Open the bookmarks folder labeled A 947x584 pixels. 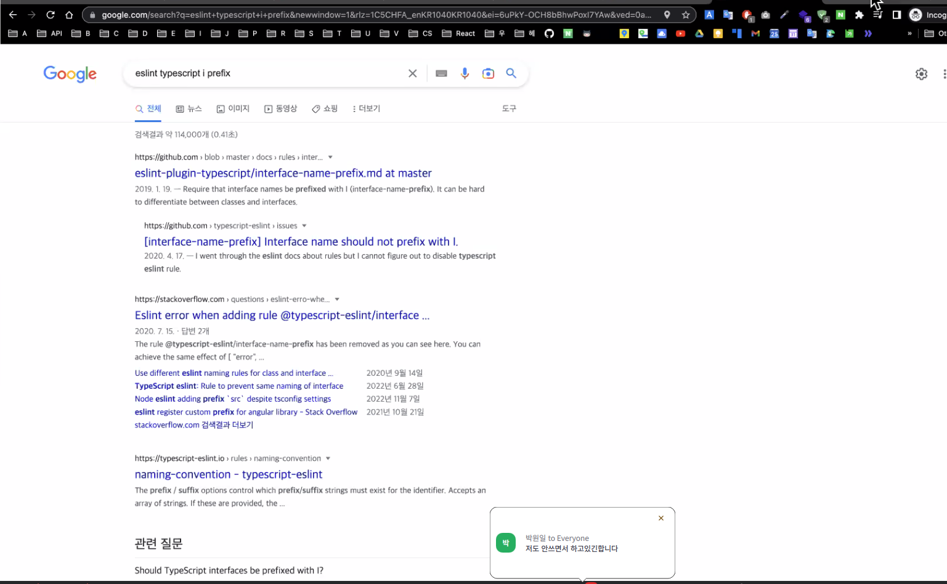coord(18,33)
